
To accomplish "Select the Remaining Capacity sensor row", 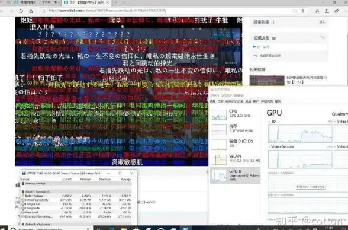I will 76,200.
